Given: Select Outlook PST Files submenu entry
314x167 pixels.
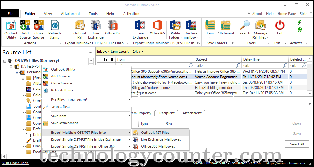Looking at the screenshot, I should pos(160,133).
